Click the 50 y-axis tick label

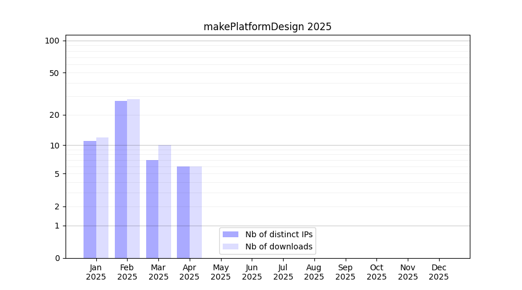pos(55,73)
